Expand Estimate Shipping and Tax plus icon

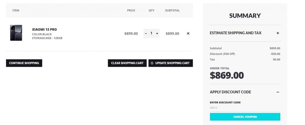(278, 33)
